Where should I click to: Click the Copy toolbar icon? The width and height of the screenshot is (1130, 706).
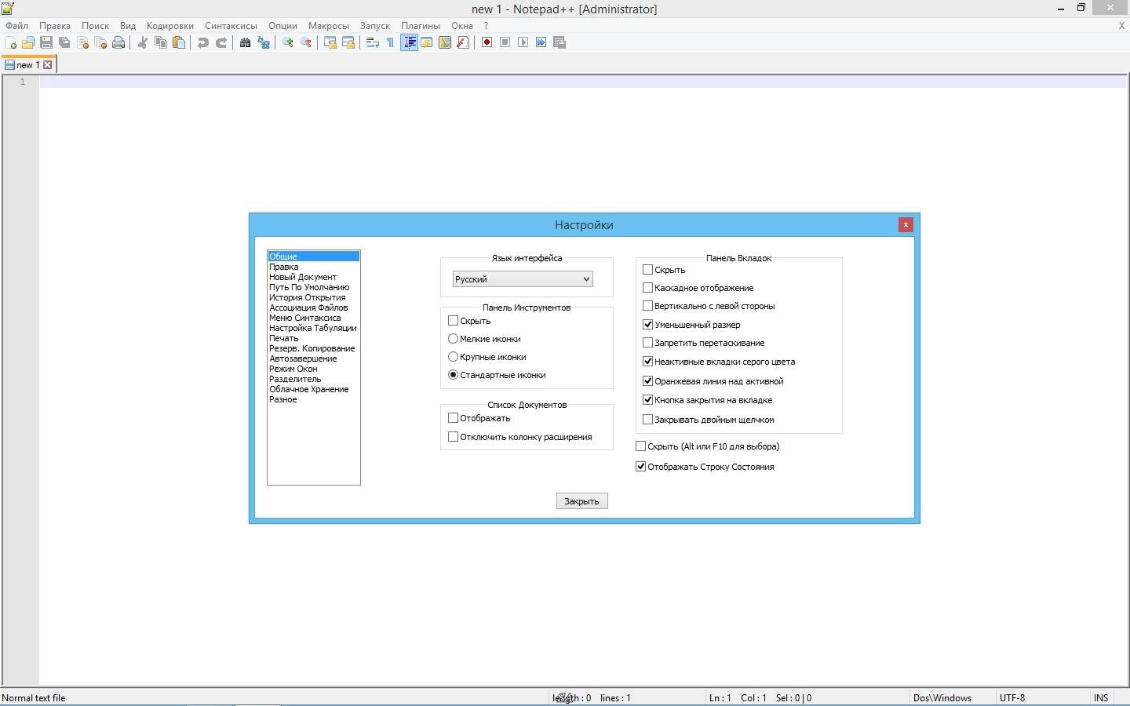(x=161, y=42)
